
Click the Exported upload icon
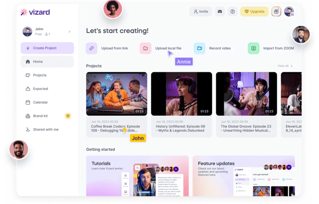[x=28, y=89]
